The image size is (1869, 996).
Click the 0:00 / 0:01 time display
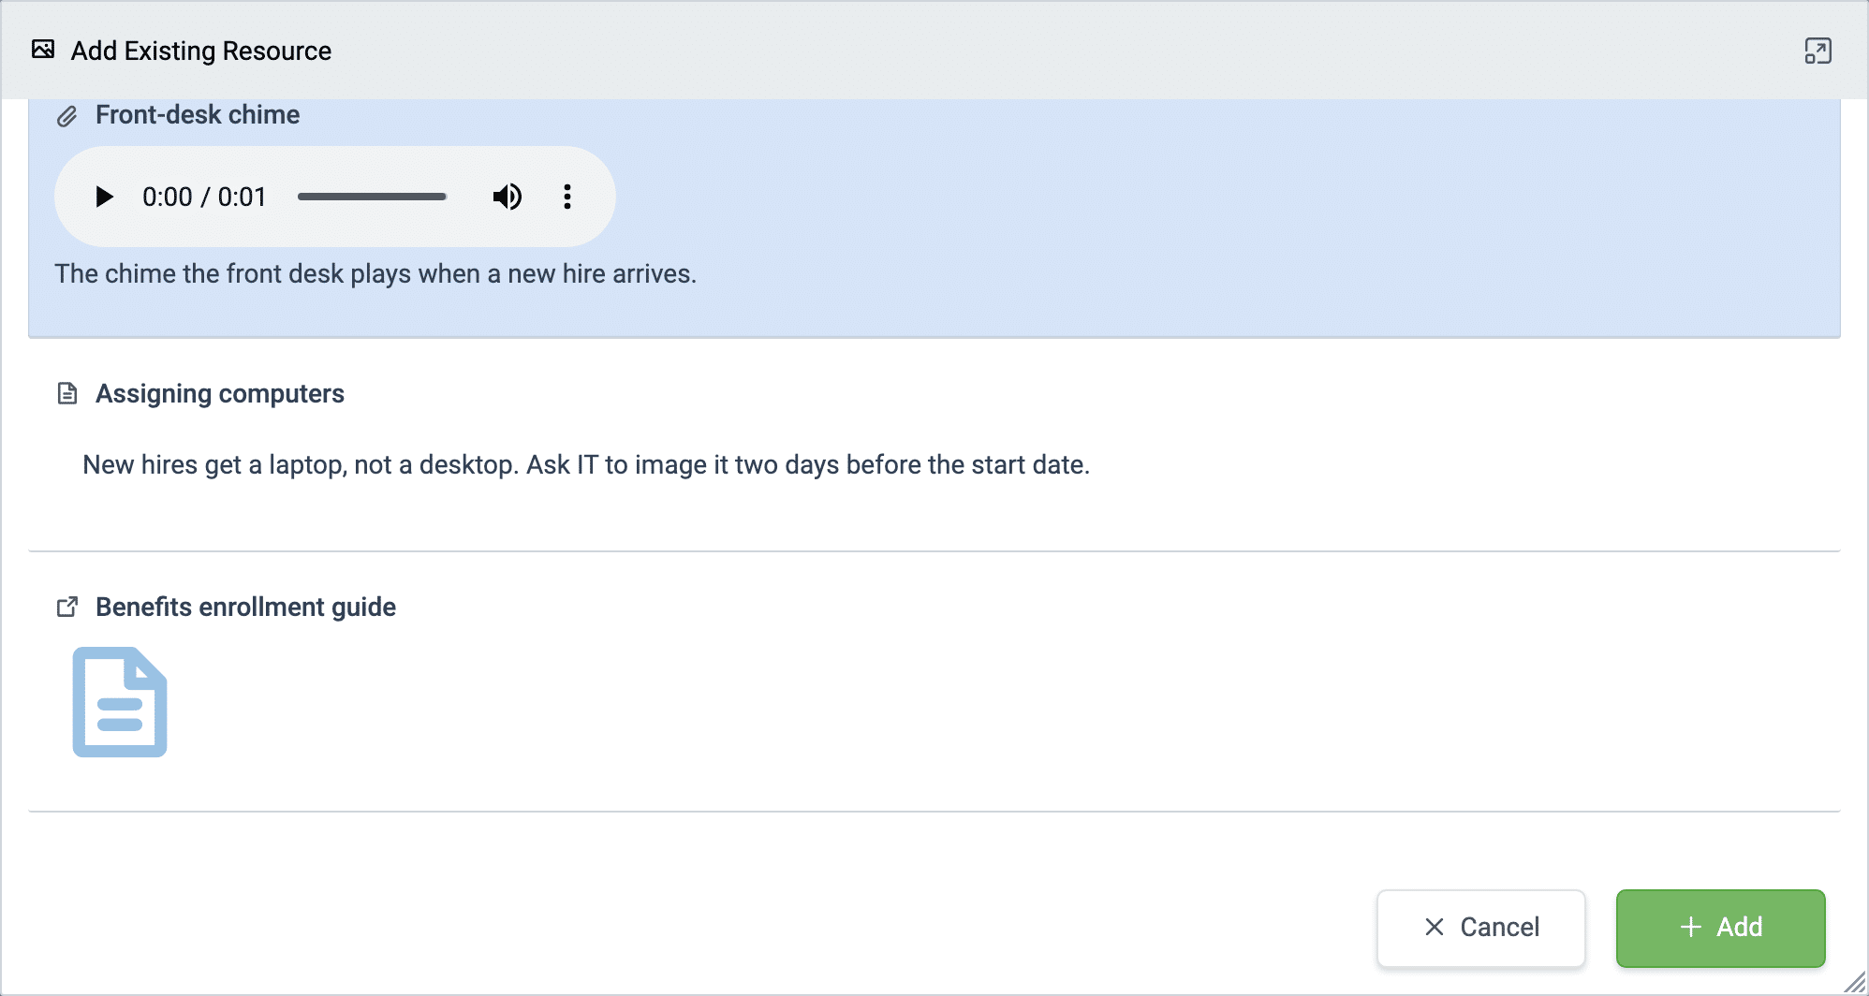tap(204, 197)
